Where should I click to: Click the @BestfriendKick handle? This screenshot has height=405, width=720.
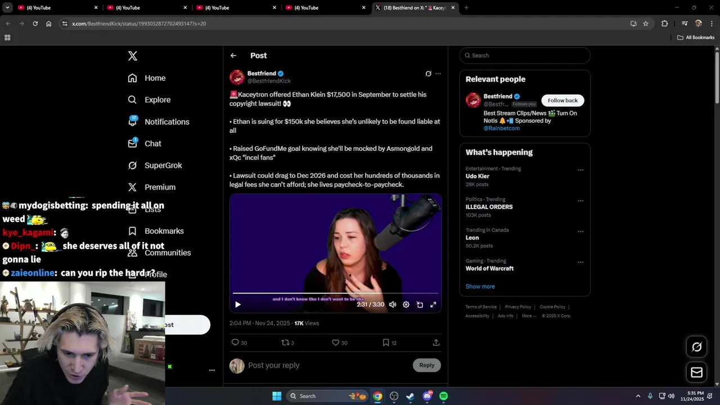(269, 81)
